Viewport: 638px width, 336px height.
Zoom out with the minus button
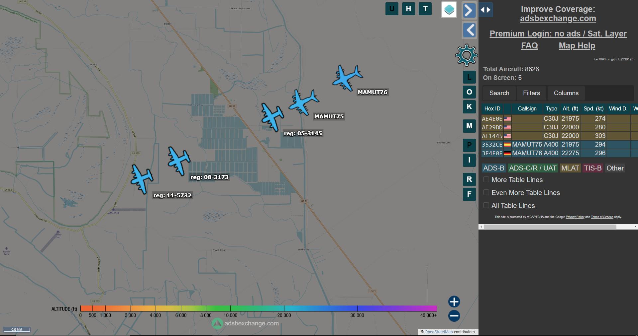point(454,315)
